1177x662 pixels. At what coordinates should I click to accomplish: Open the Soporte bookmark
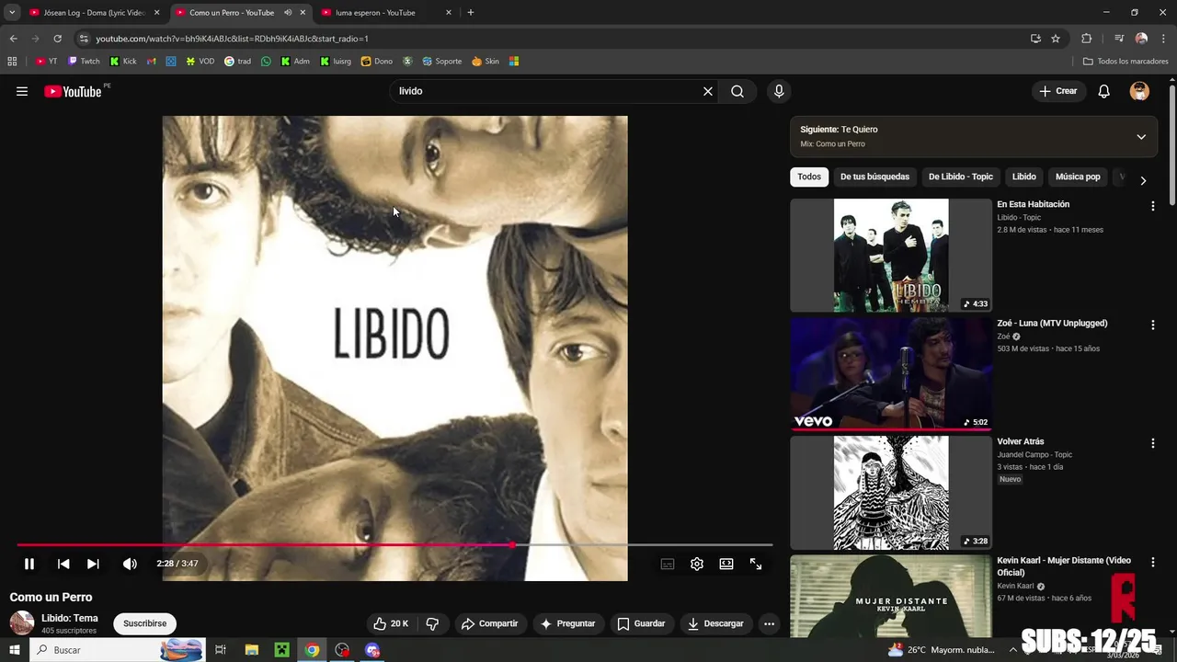point(441,62)
